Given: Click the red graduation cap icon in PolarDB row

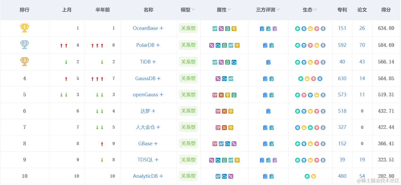Looking at the screenshot, I should pos(310,45).
